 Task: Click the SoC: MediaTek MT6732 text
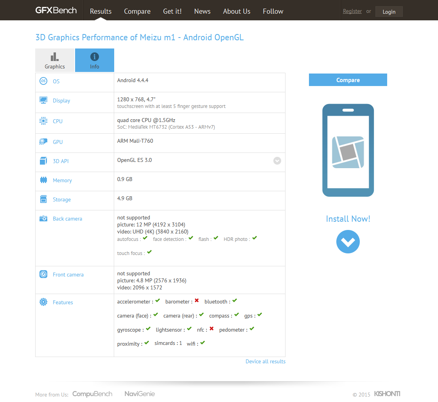[166, 127]
